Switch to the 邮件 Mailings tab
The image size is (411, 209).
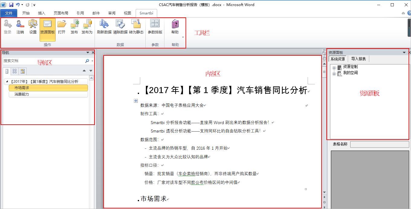[x=96, y=13]
